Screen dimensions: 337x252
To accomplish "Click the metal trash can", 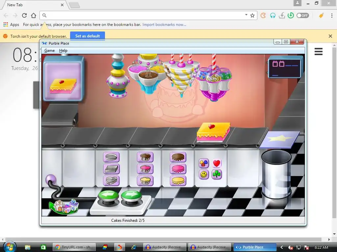I will pos(276,174).
